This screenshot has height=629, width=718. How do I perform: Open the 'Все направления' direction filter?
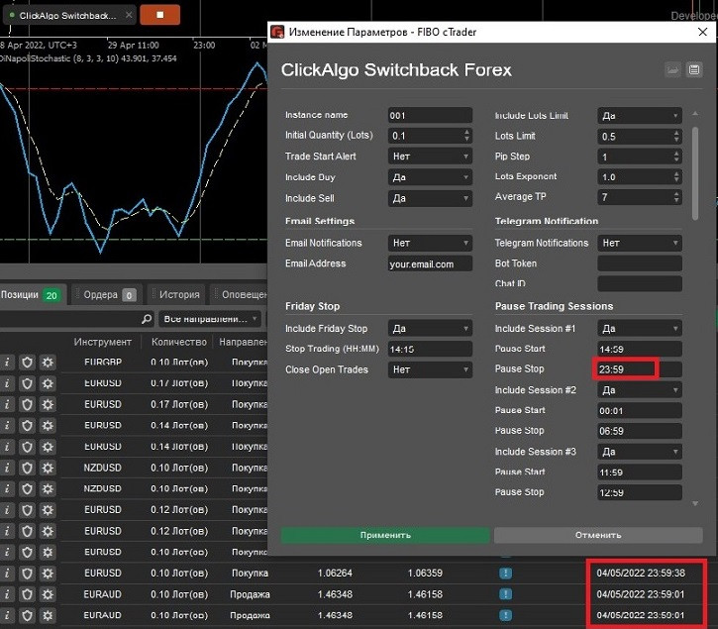point(210,318)
